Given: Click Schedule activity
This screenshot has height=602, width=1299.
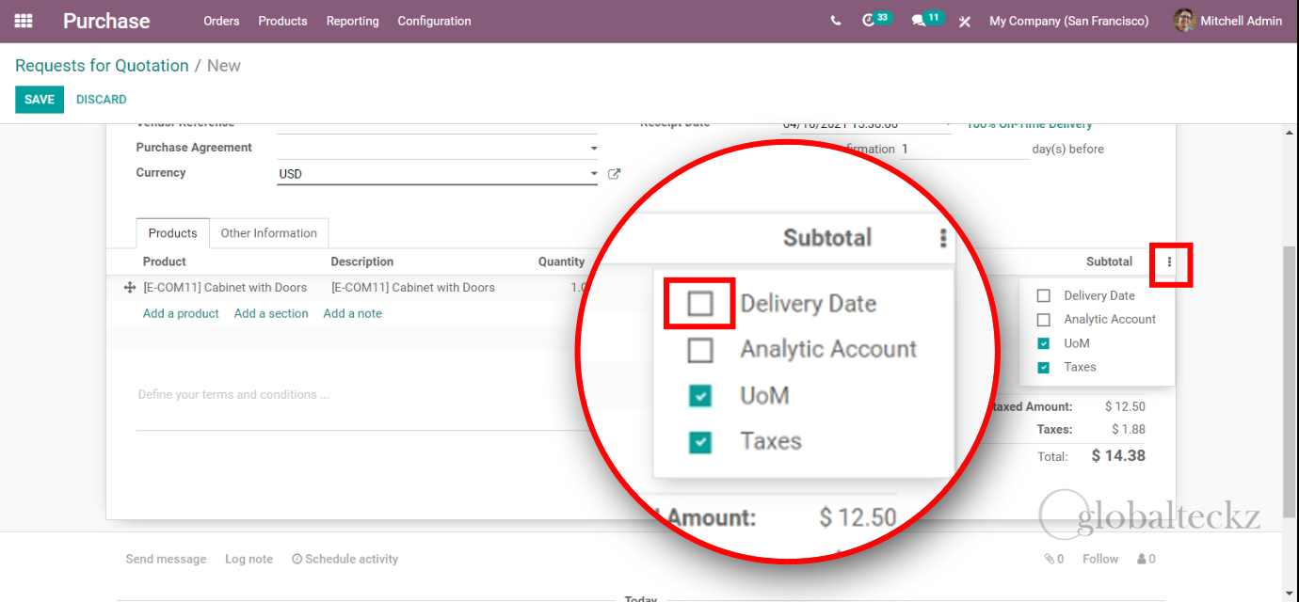Looking at the screenshot, I should coord(345,559).
